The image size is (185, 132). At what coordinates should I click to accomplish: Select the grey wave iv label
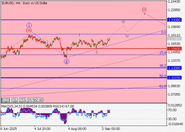point(127,36)
